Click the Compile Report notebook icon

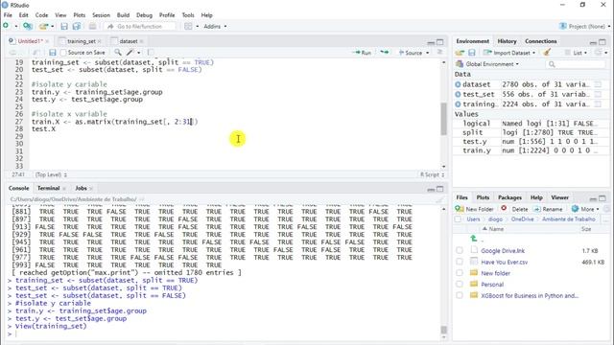(151, 53)
